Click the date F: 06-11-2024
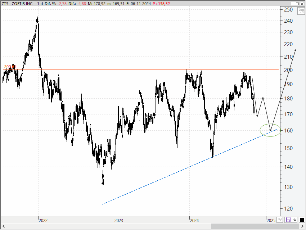 click(x=139, y=4)
